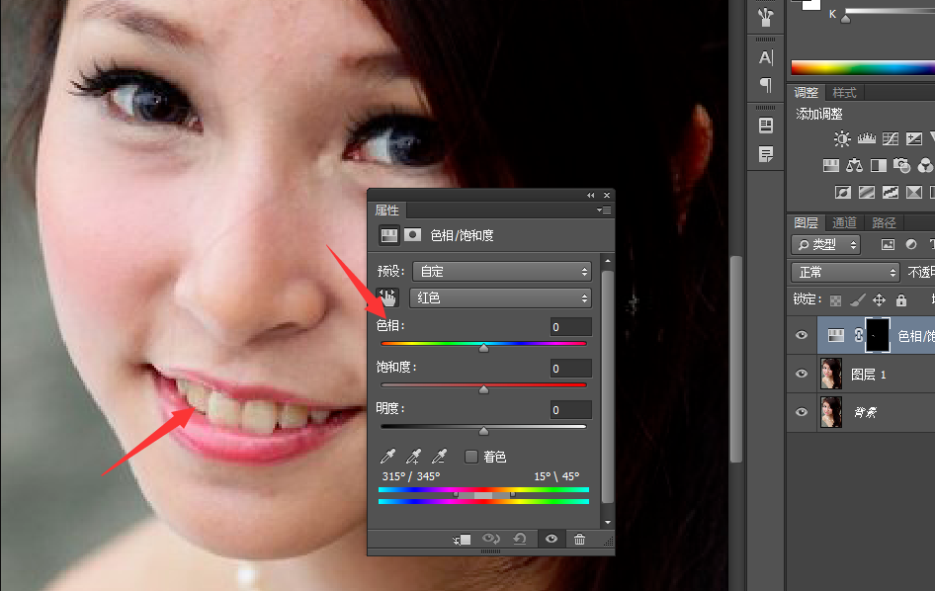This screenshot has height=591, width=935.
Task: Hide the 图层 1 layer eye
Action: click(x=802, y=374)
